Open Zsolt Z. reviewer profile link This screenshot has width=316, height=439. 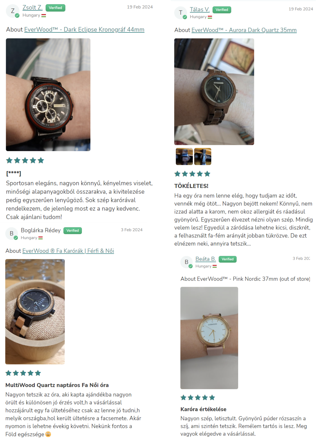[x=32, y=8]
